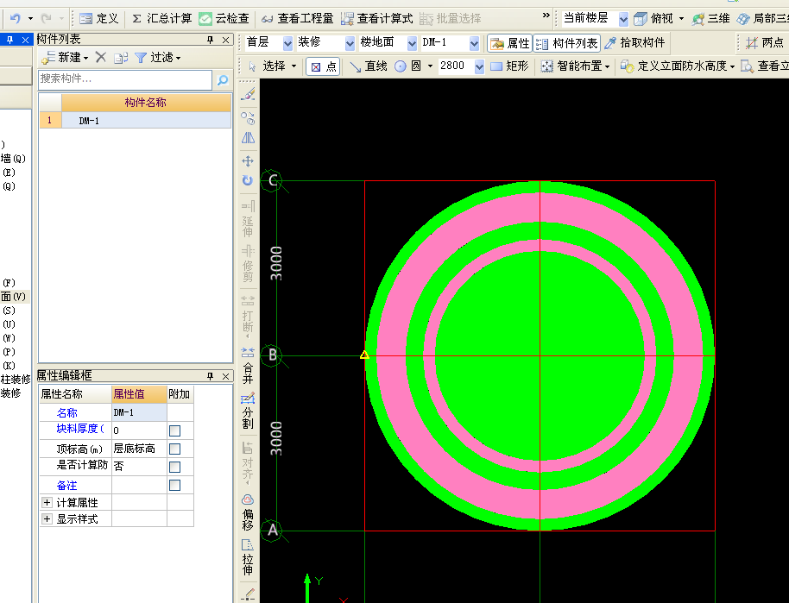Screen dimensions: 789x603
Task: Click the brush icon atop vertical toolbar
Action: (x=248, y=95)
